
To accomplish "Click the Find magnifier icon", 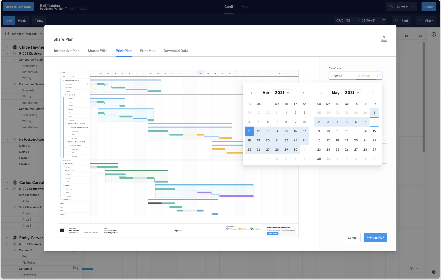I will click(397, 20).
